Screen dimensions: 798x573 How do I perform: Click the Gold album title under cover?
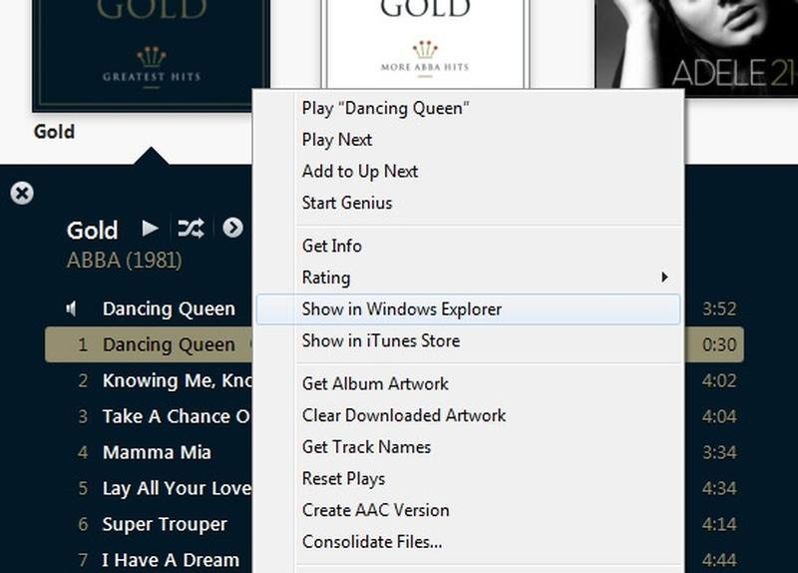(x=54, y=132)
